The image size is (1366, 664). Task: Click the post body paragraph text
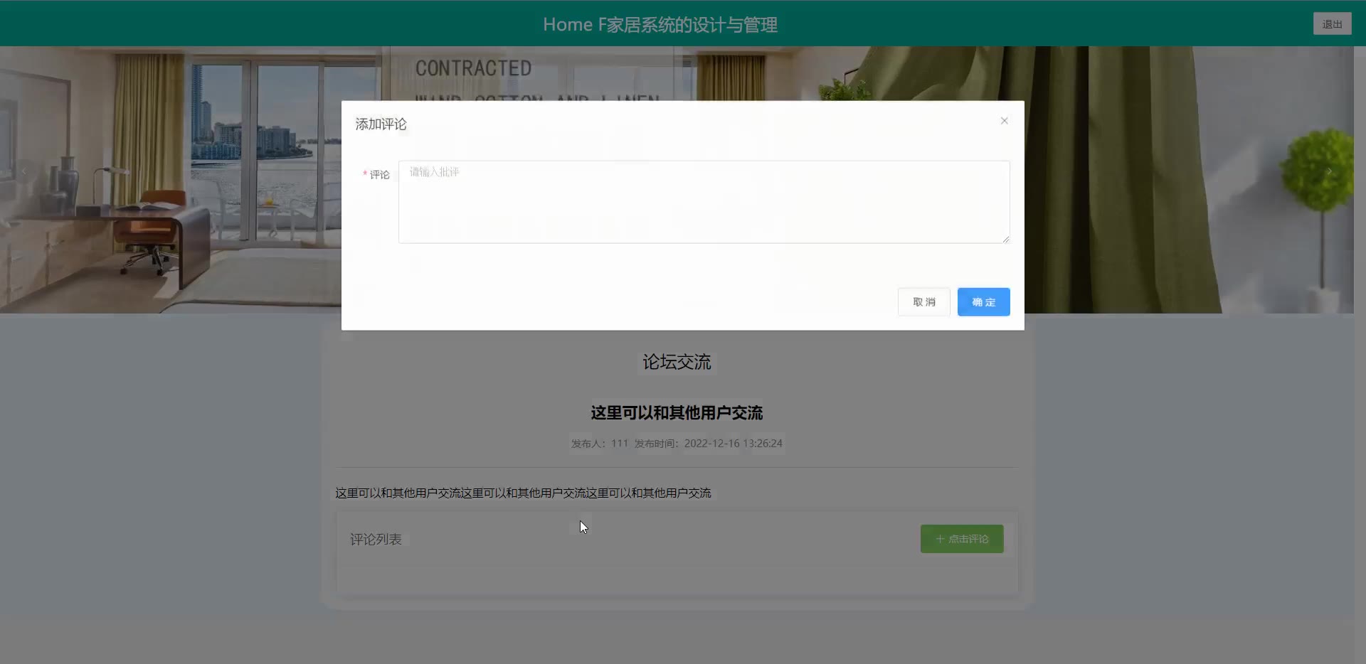coord(523,493)
